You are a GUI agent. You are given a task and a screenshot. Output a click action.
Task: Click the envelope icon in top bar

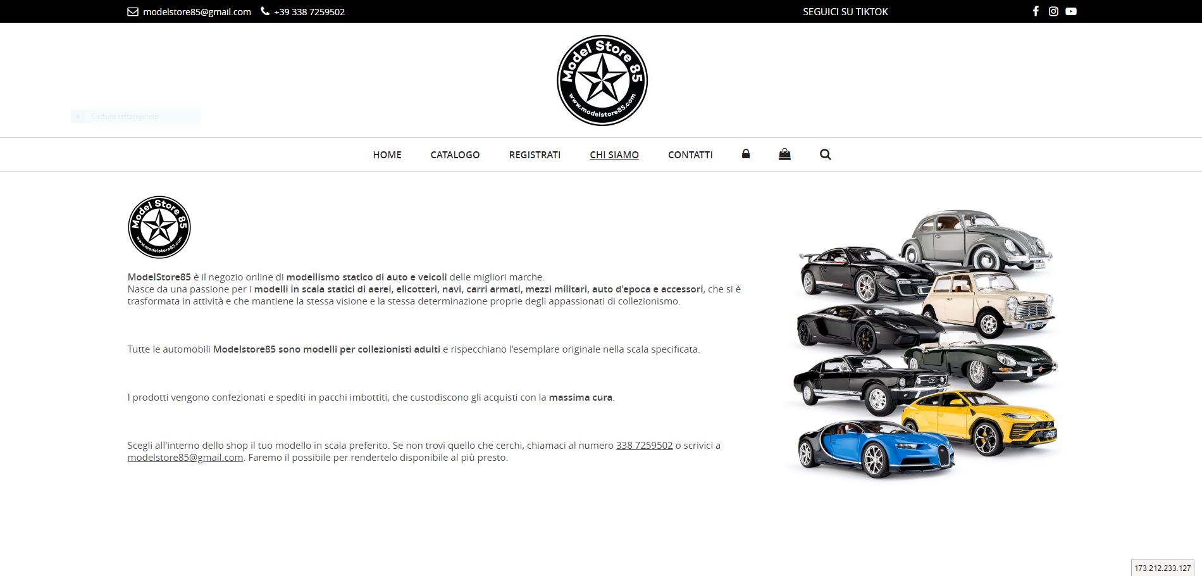(x=133, y=11)
